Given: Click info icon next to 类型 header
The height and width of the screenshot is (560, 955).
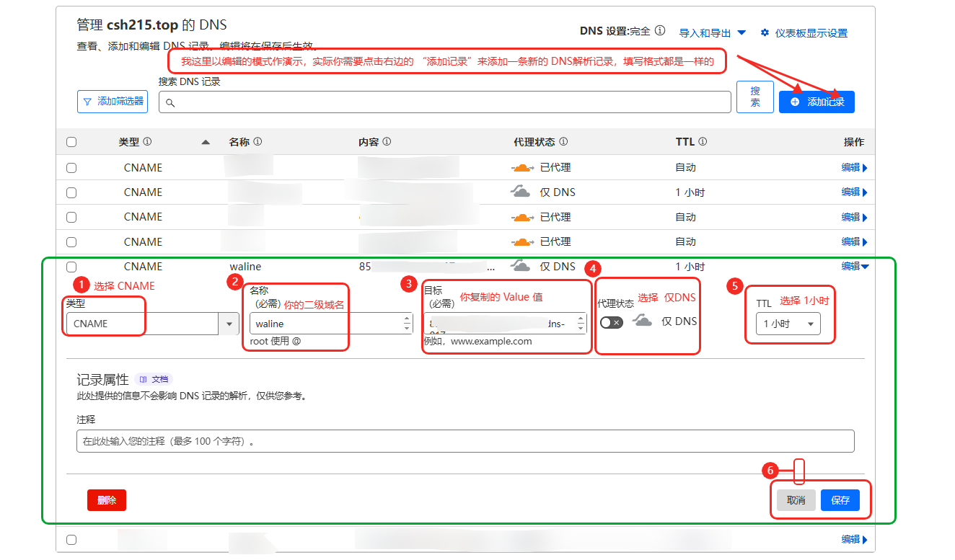Looking at the screenshot, I should click(x=147, y=143).
